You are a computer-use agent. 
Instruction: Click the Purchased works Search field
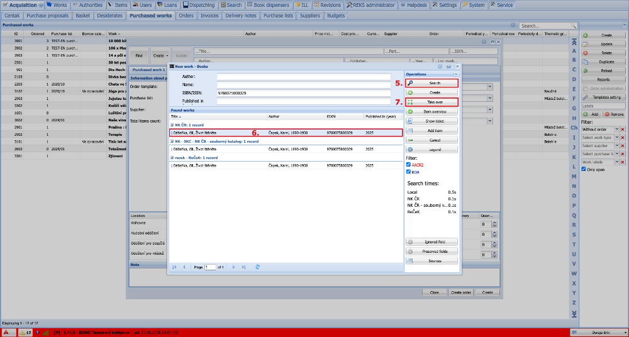tap(545, 26)
